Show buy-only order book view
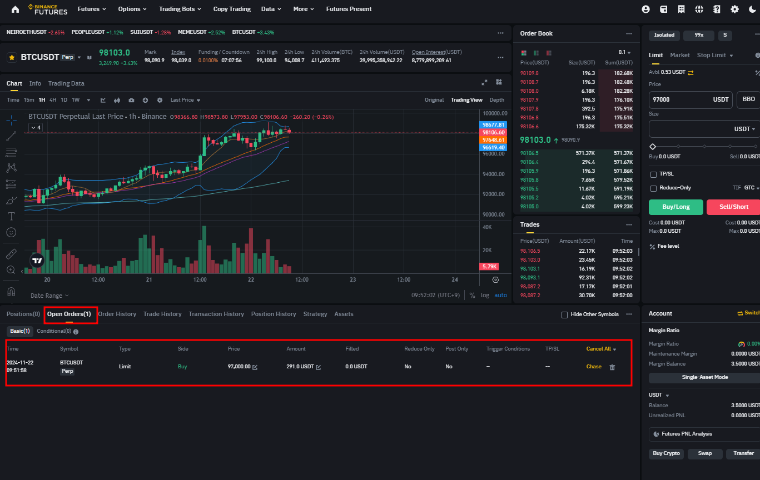760x480 pixels. point(536,53)
